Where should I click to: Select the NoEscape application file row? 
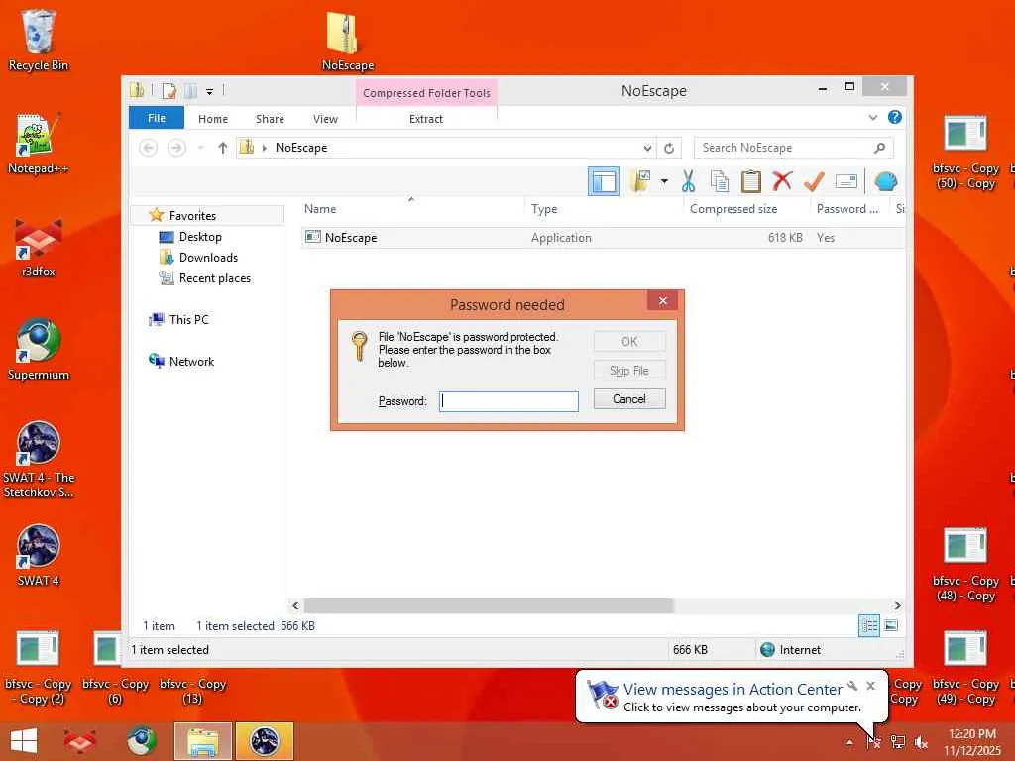pyautogui.click(x=602, y=238)
